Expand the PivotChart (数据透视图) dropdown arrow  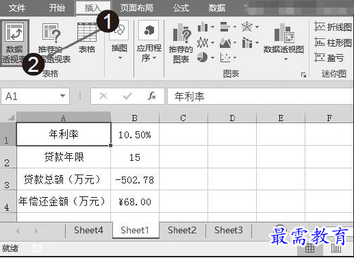(x=286, y=60)
